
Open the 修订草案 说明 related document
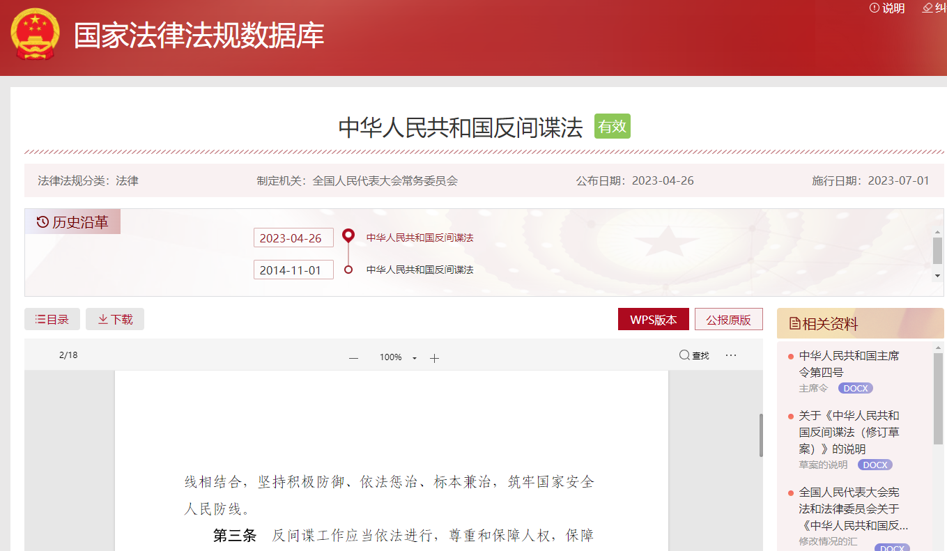pos(849,432)
